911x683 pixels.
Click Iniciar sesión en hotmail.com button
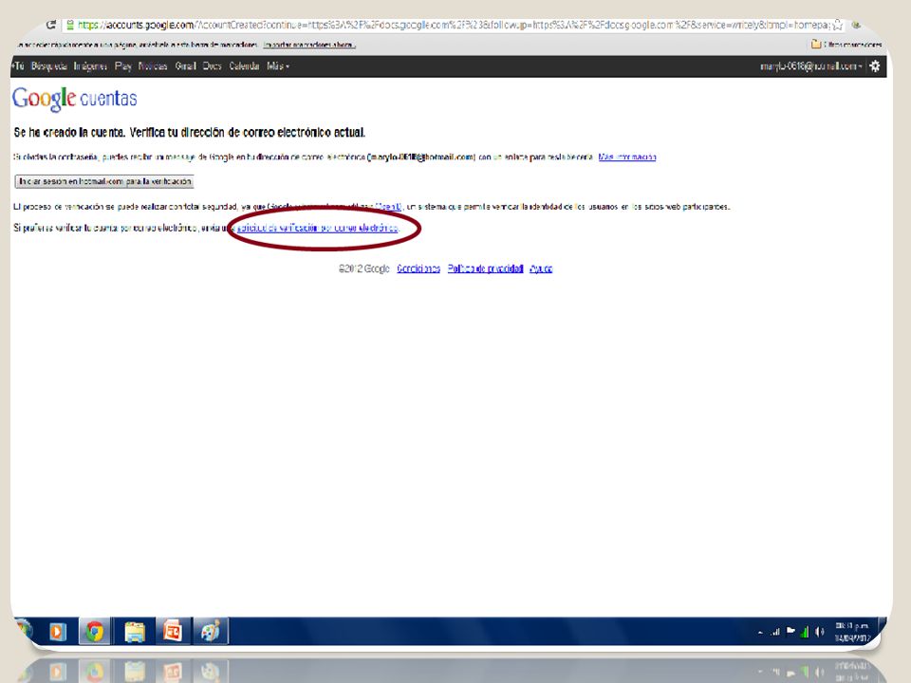[104, 182]
